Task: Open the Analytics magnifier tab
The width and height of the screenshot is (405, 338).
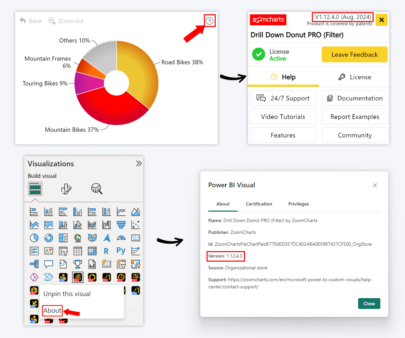Action: pos(97,189)
